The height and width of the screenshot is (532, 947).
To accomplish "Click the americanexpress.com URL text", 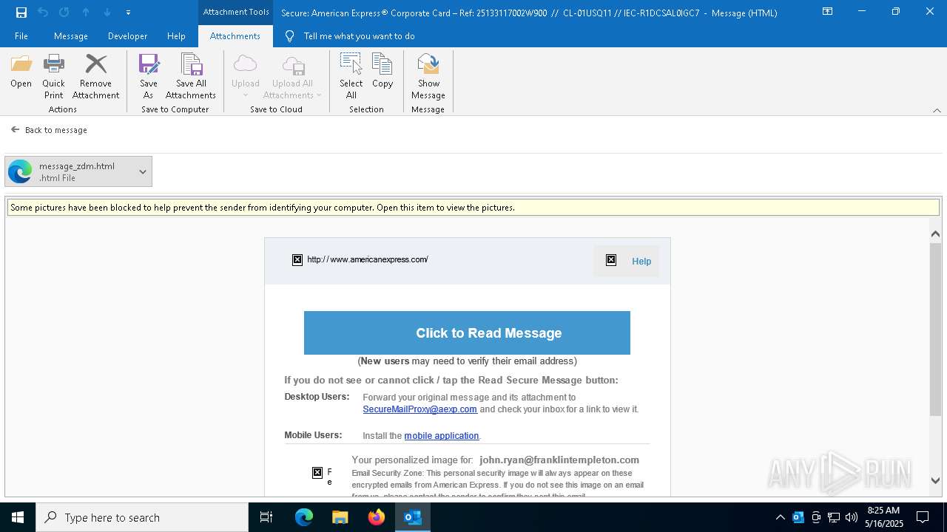I will tap(368, 259).
